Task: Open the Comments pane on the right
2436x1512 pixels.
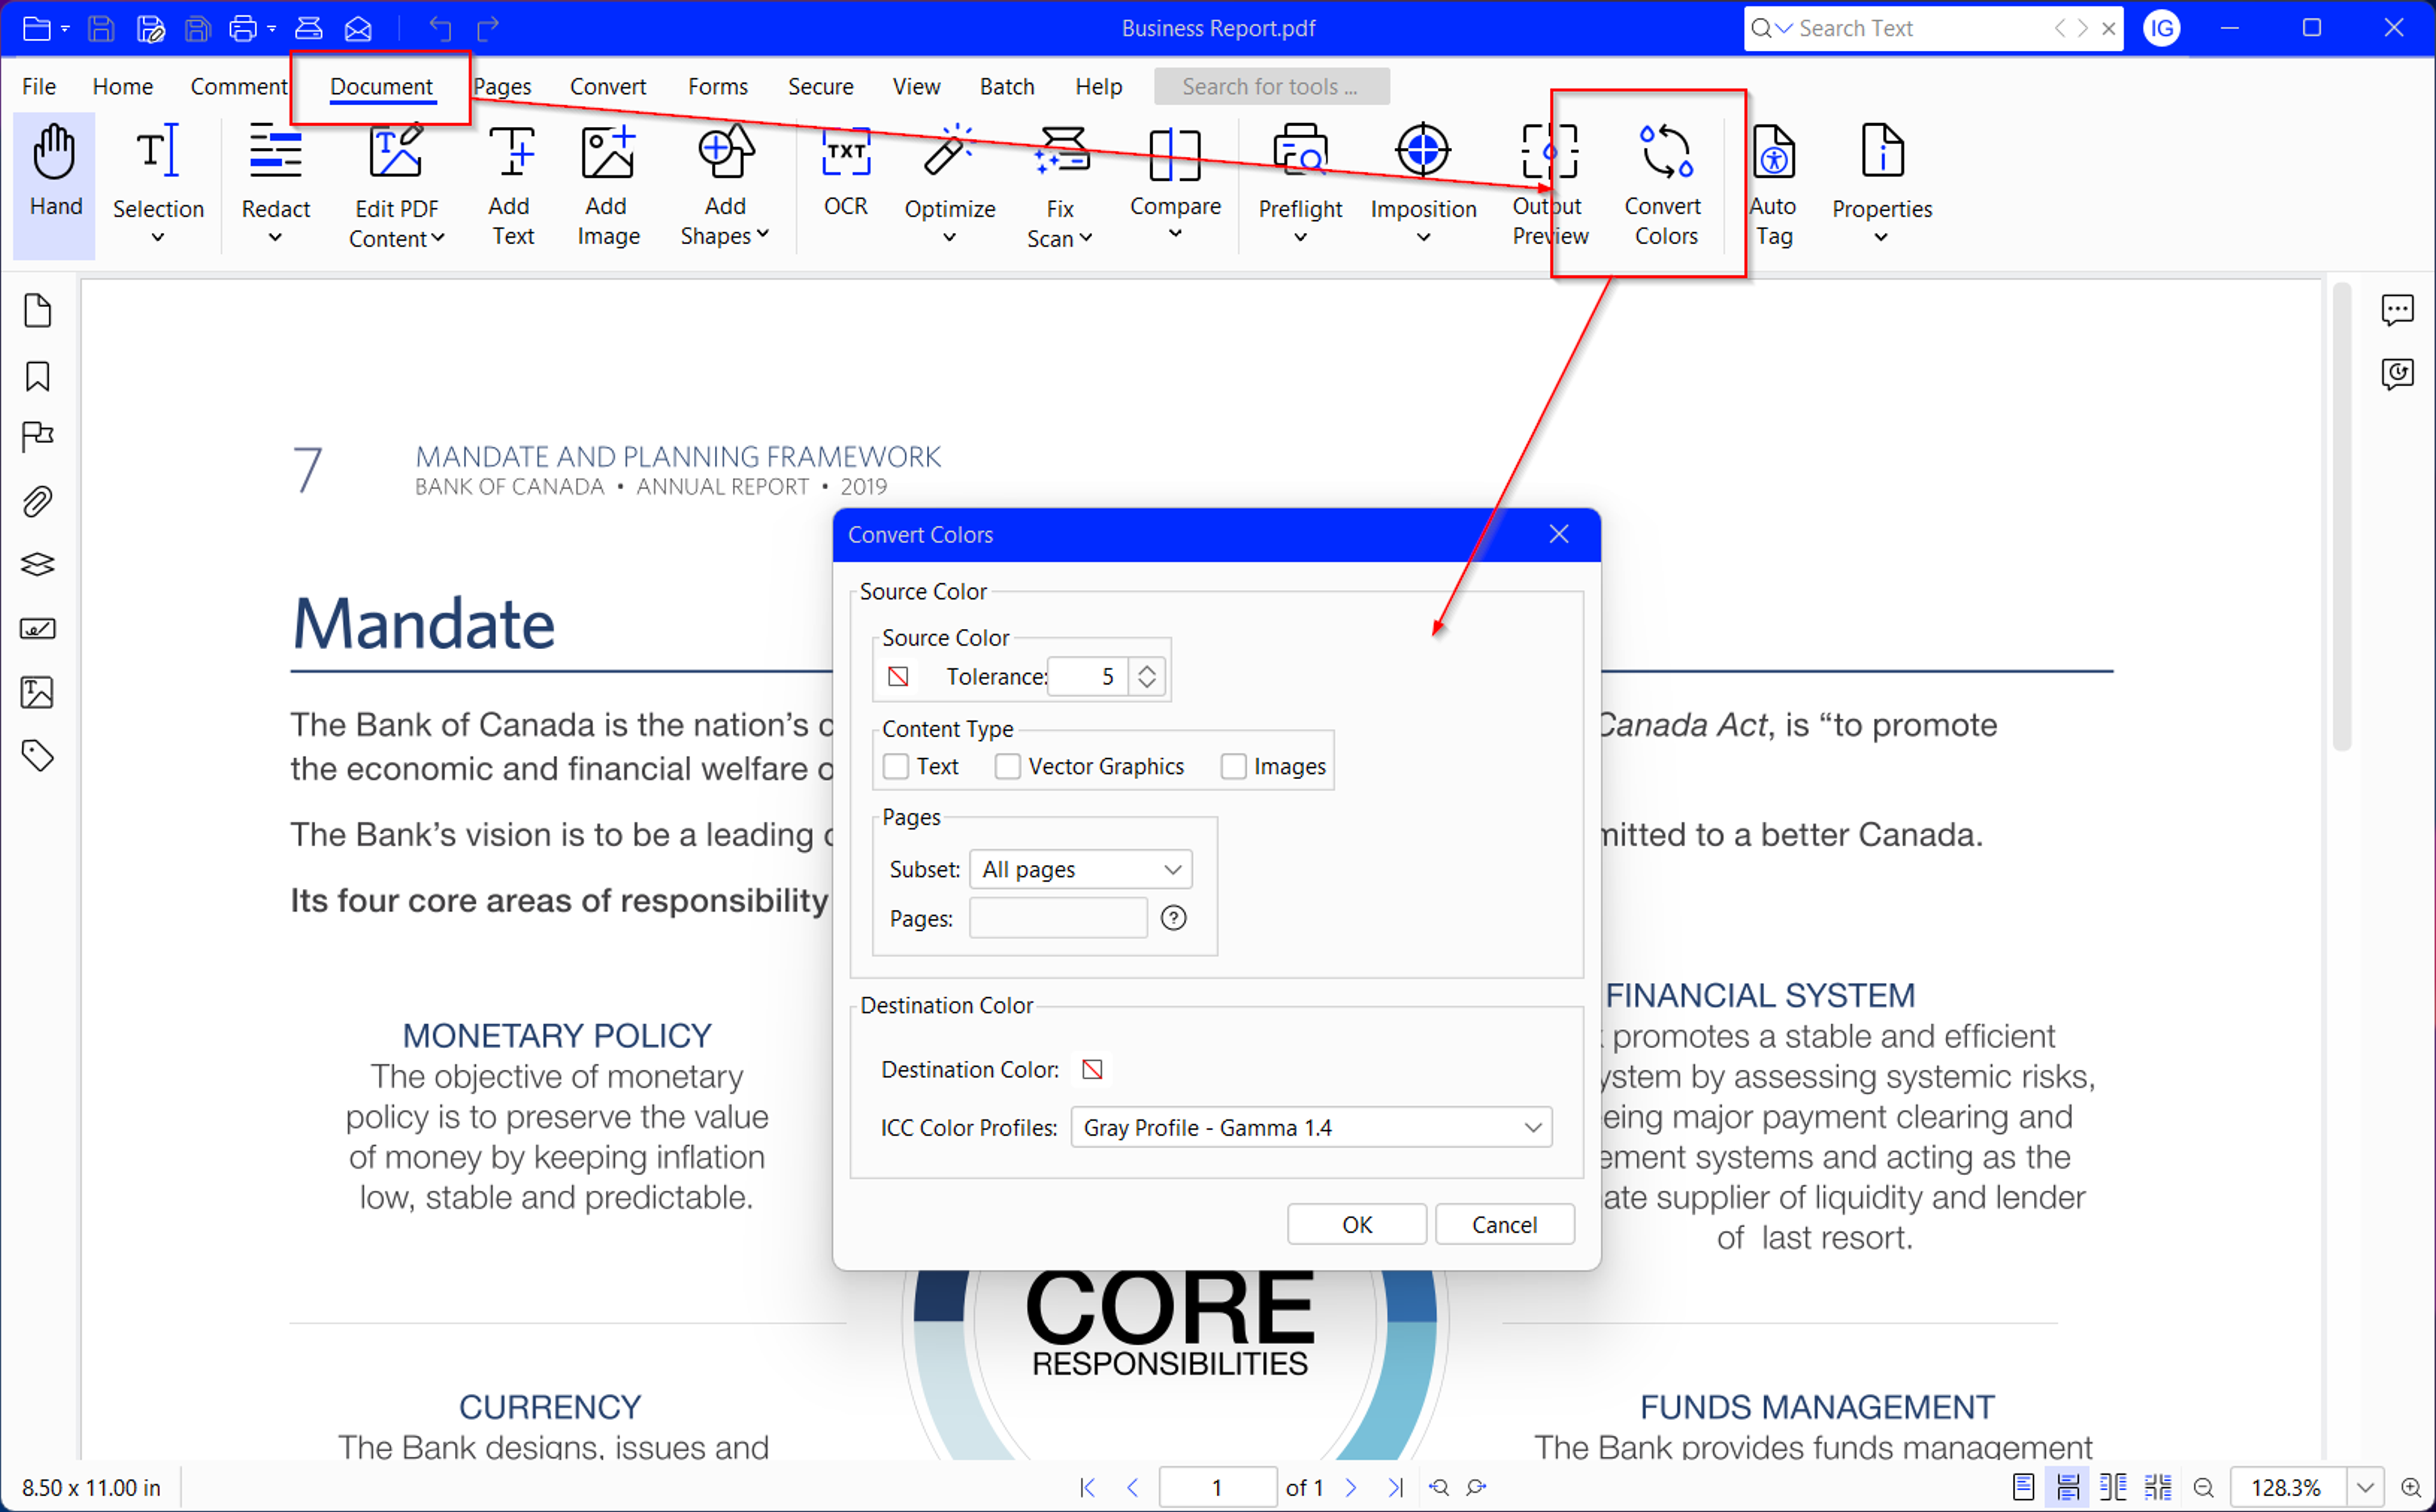Action: [2397, 311]
